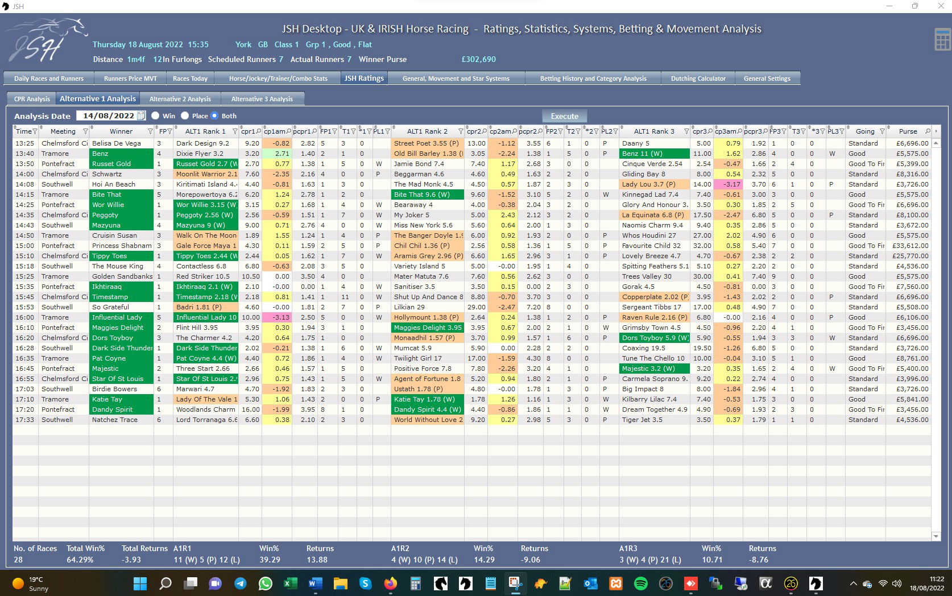This screenshot has width=952, height=596.
Task: Click the Execute button
Action: click(564, 116)
